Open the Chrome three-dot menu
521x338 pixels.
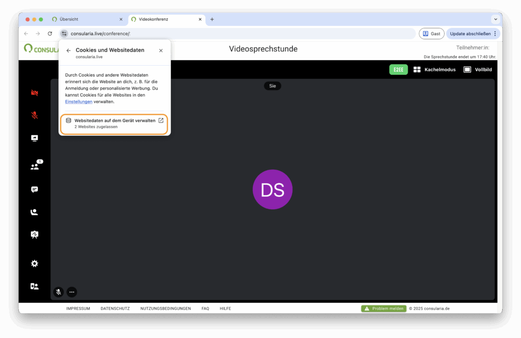[x=495, y=34]
